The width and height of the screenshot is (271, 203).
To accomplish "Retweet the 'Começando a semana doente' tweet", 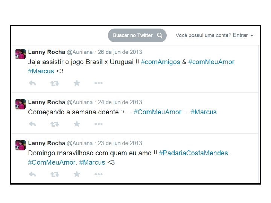I will pos(55,124).
